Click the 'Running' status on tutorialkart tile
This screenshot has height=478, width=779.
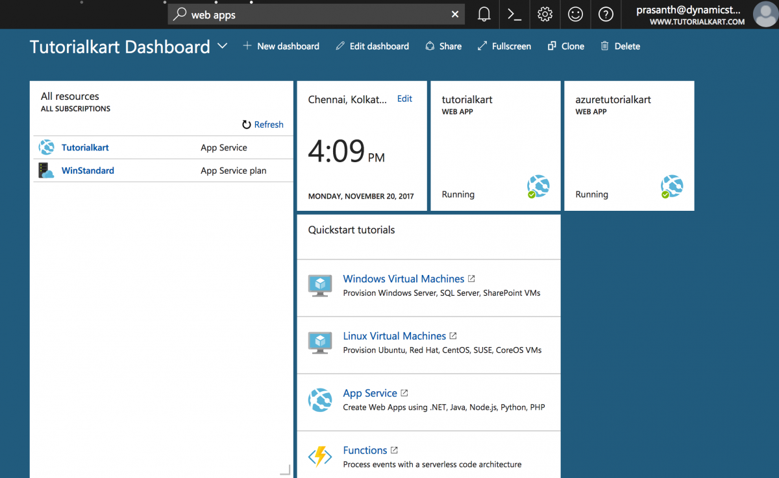pyautogui.click(x=458, y=195)
